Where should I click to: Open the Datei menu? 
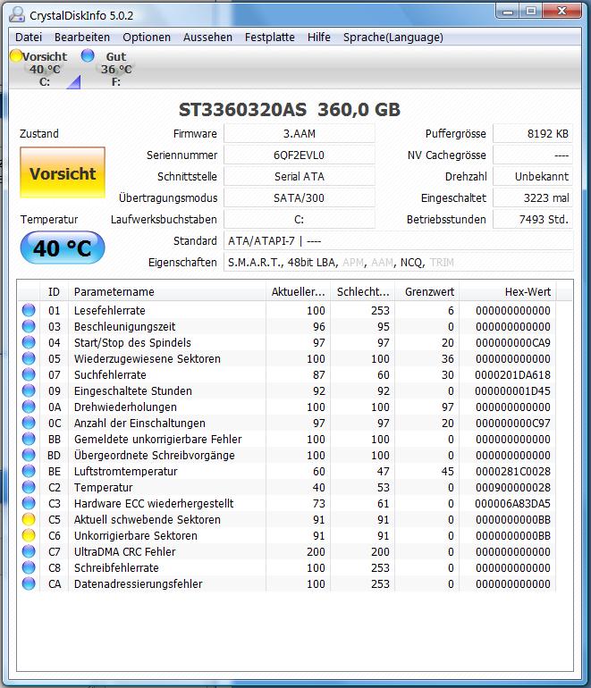(29, 38)
